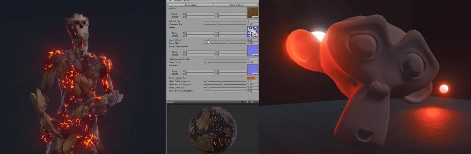Click the Albedo Offset Y field
Image resolution: width=471 pixels, height=154 pixels.
pos(232,17)
